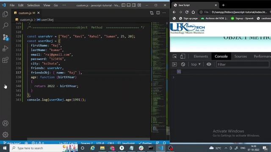Screen dimensions: 271x152
Task: Open a new browser tab
Action: (223, 5)
